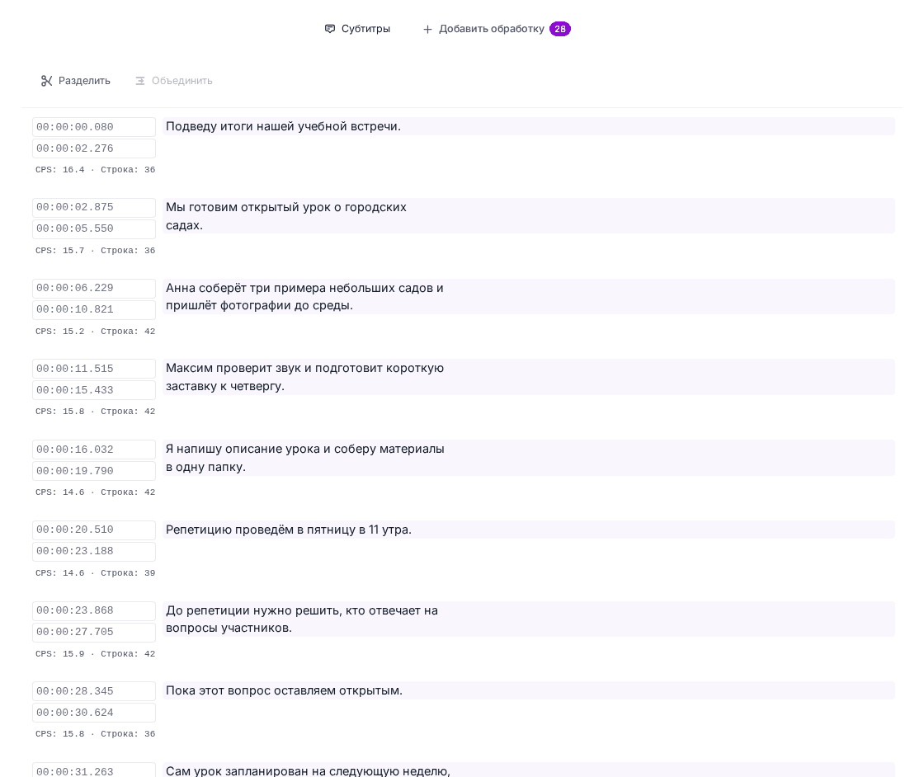924x777 pixels.
Task: Edit start time 00:00:16.032
Action: 94,450
